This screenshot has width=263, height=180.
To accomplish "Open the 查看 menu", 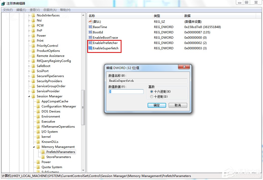I will 34,10.
